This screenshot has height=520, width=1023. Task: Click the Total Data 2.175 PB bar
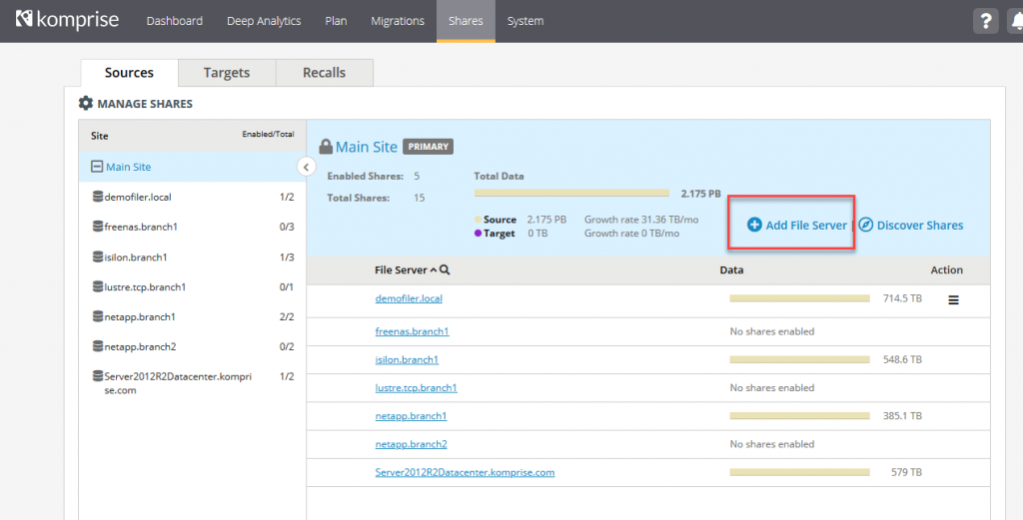(x=571, y=193)
